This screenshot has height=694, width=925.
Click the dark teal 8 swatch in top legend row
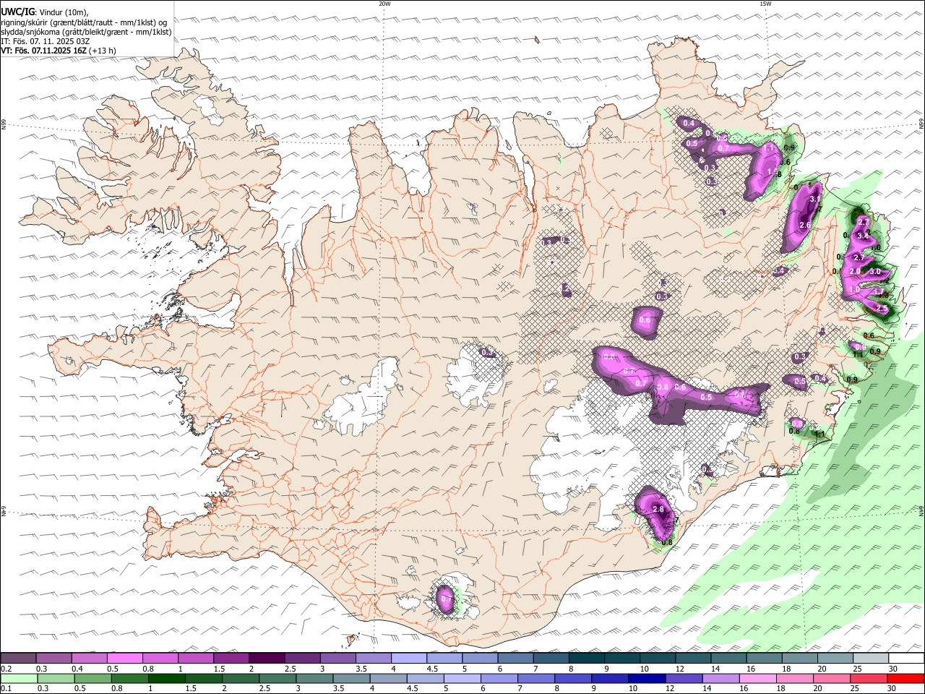click(586, 659)
